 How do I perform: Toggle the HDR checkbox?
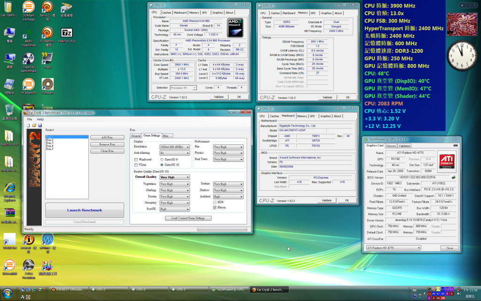coord(215,202)
